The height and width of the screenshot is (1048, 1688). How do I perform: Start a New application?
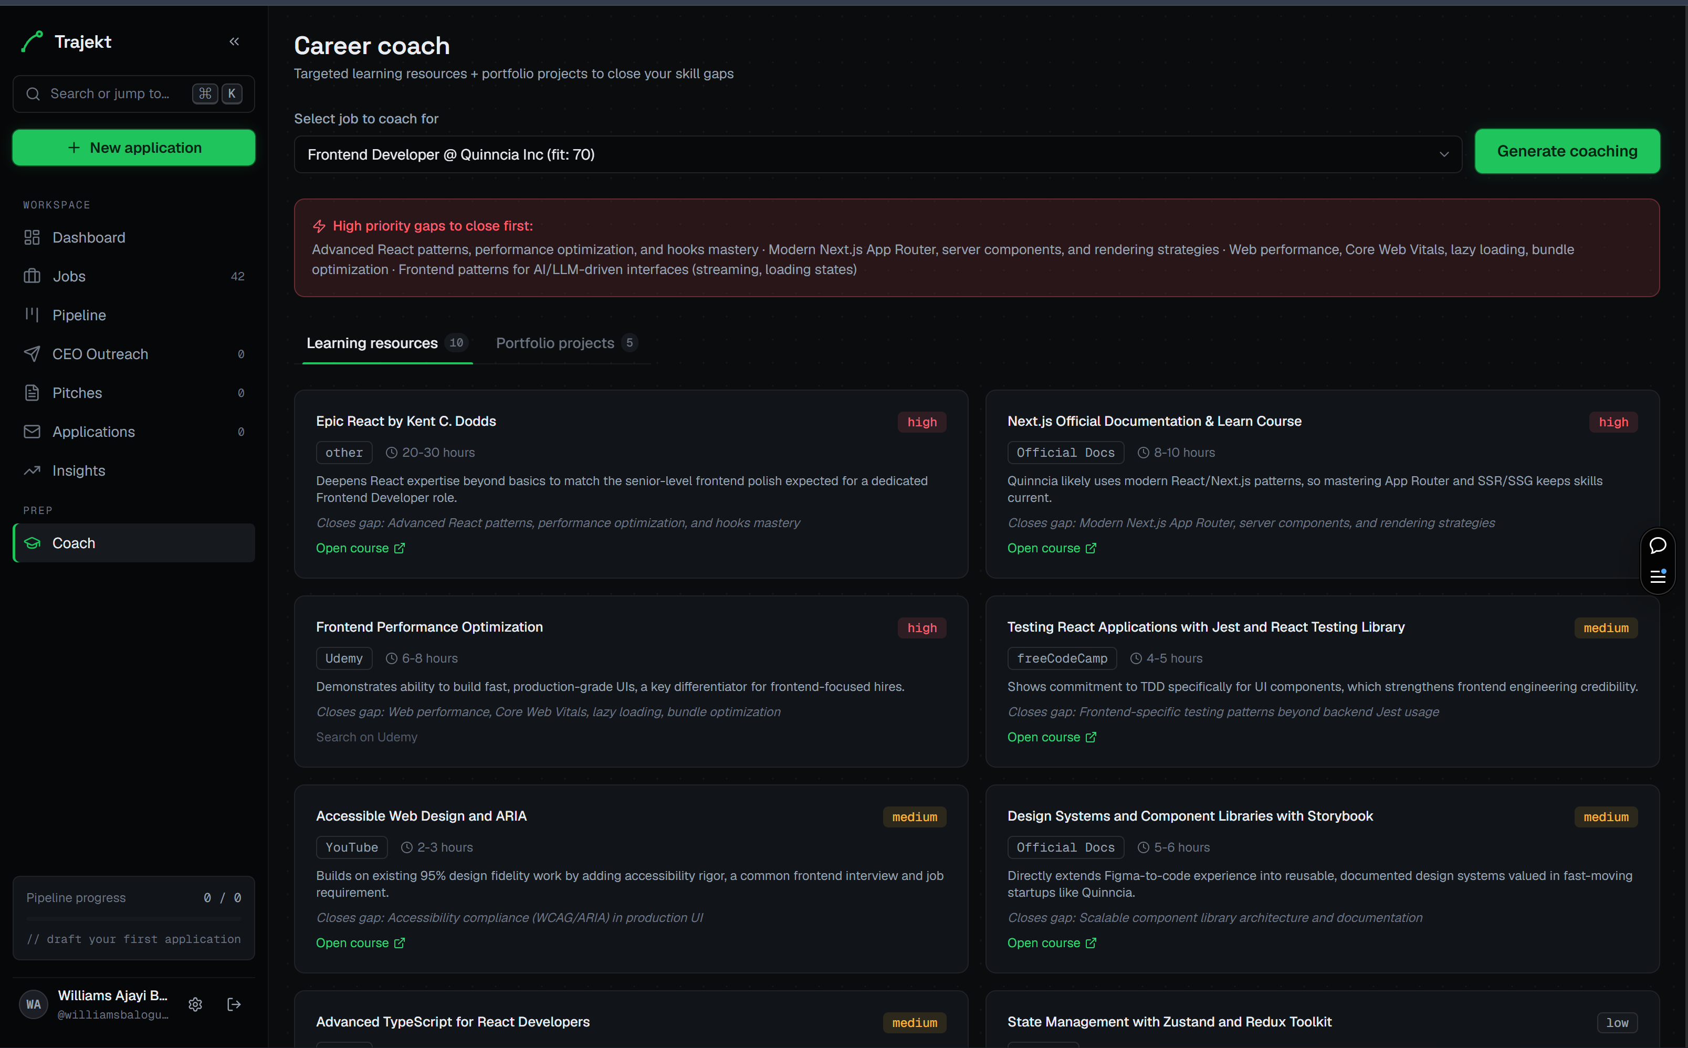click(134, 148)
